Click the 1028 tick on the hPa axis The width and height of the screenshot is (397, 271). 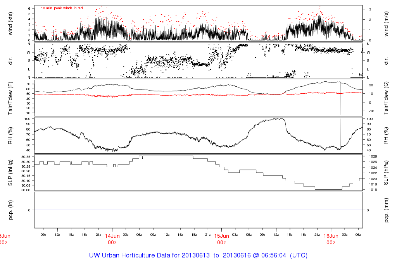click(371, 156)
